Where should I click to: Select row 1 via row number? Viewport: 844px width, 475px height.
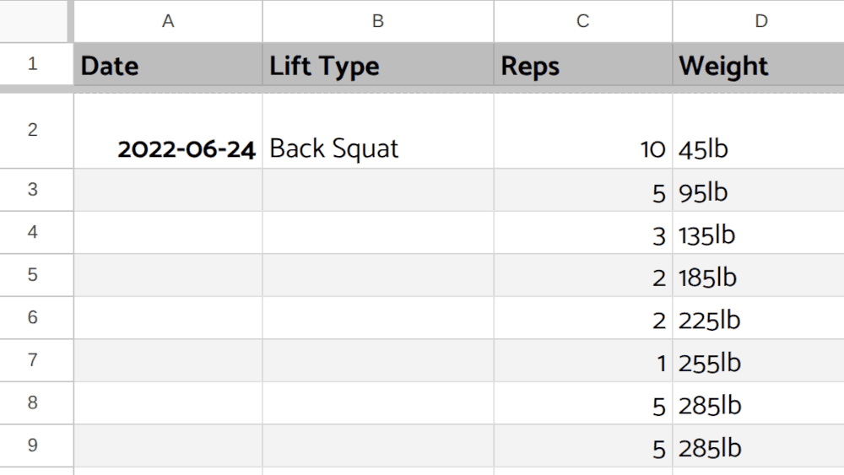click(33, 64)
